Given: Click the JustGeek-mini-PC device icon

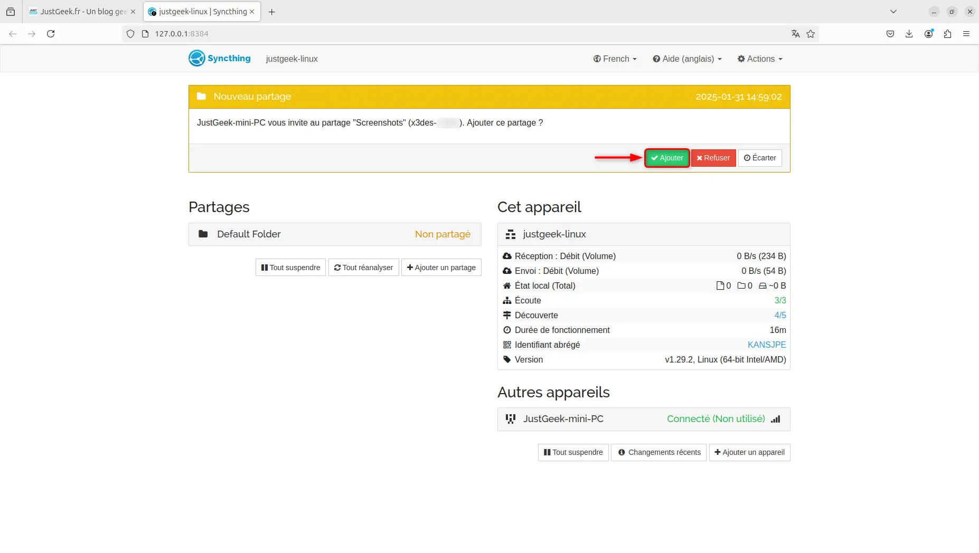Looking at the screenshot, I should (x=511, y=419).
